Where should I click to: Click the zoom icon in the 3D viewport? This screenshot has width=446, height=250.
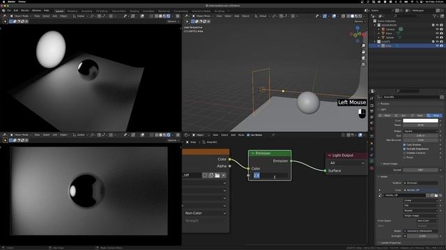(363, 46)
